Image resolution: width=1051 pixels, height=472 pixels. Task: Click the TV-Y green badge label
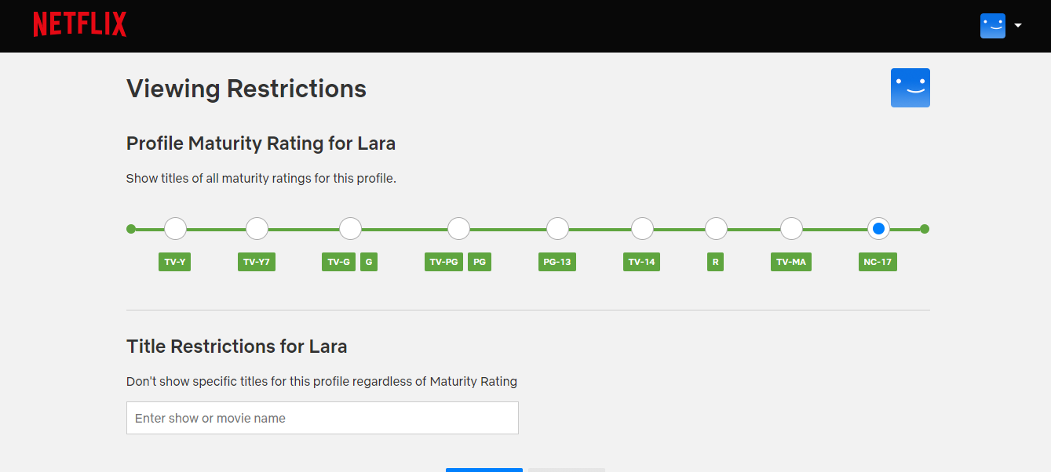(x=174, y=262)
